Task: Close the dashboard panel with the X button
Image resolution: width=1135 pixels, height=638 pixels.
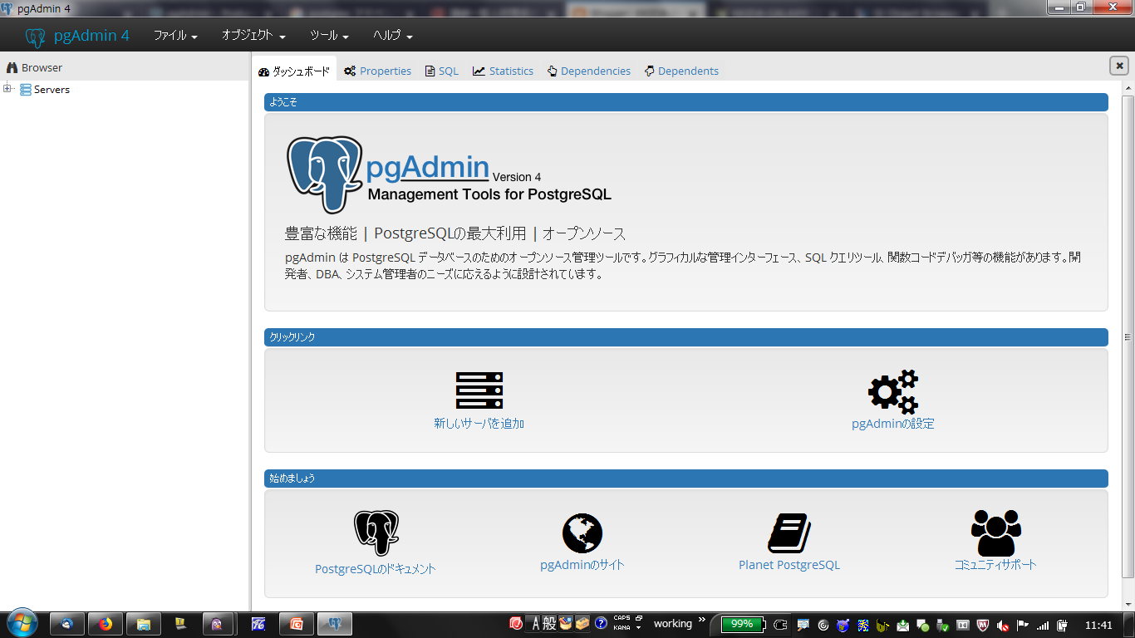Action: [1119, 66]
